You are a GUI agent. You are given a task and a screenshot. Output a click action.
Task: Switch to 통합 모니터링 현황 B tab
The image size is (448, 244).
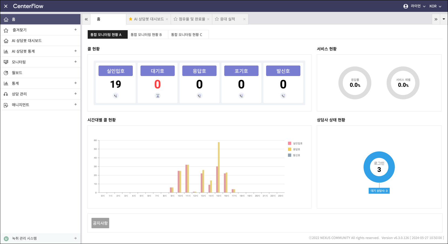146,35
